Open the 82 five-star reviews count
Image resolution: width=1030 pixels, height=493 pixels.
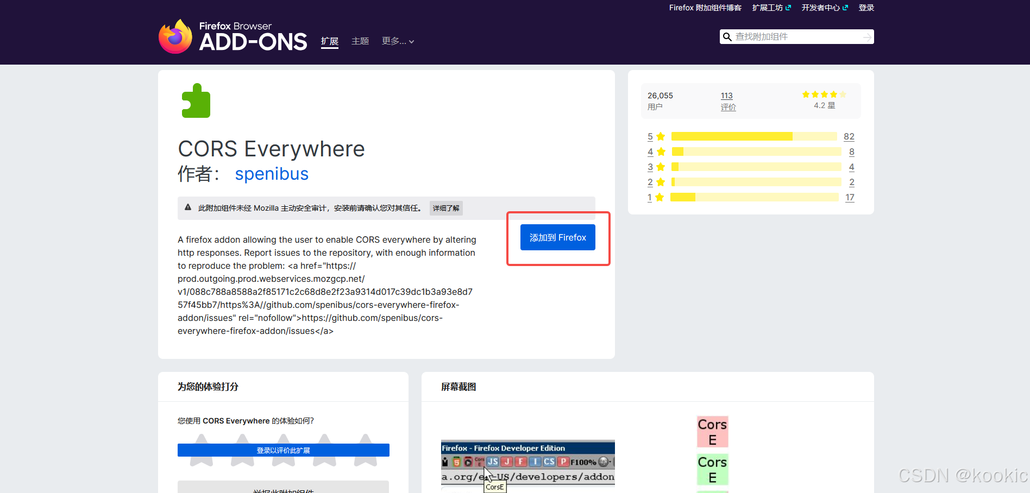(x=849, y=136)
